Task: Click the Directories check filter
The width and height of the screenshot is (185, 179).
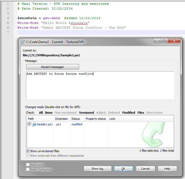Action: (x=154, y=113)
